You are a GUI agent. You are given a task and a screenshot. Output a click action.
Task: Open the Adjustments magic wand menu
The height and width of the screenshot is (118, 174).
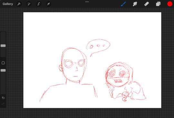click(29, 4)
